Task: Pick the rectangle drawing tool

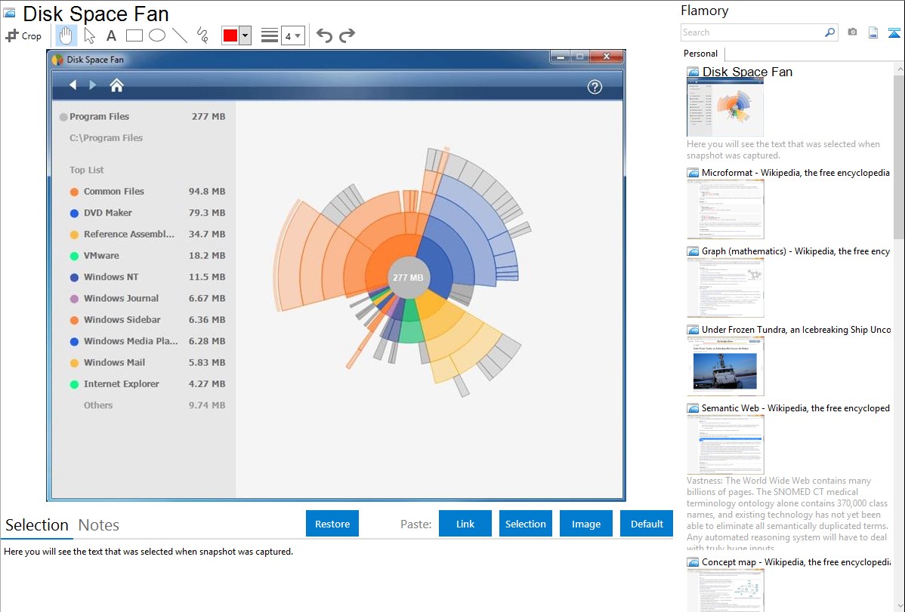Action: [x=134, y=35]
